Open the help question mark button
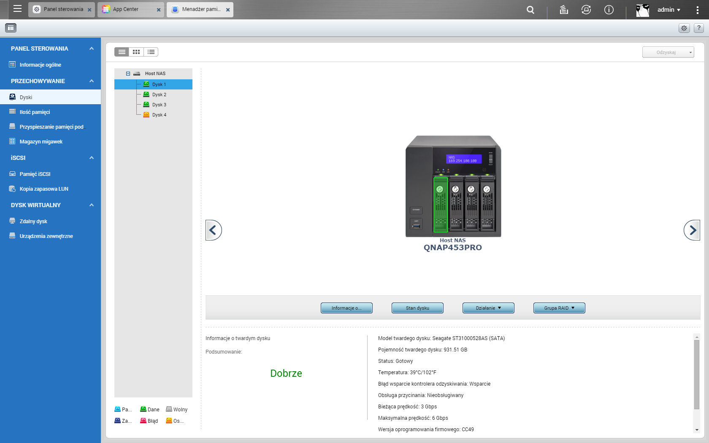The image size is (709, 443). 699,28
